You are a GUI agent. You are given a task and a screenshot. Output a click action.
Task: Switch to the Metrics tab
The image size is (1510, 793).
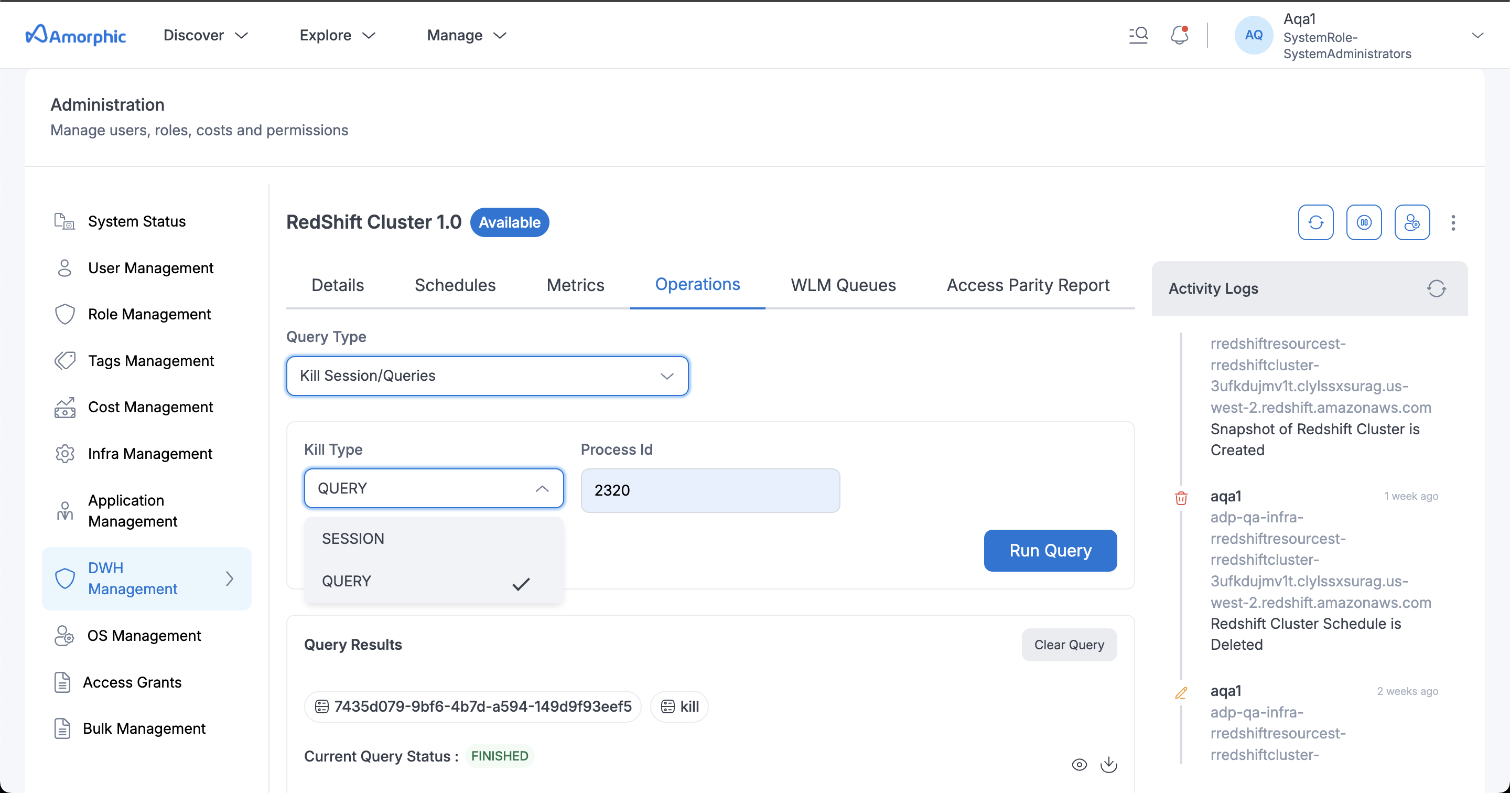[575, 285]
